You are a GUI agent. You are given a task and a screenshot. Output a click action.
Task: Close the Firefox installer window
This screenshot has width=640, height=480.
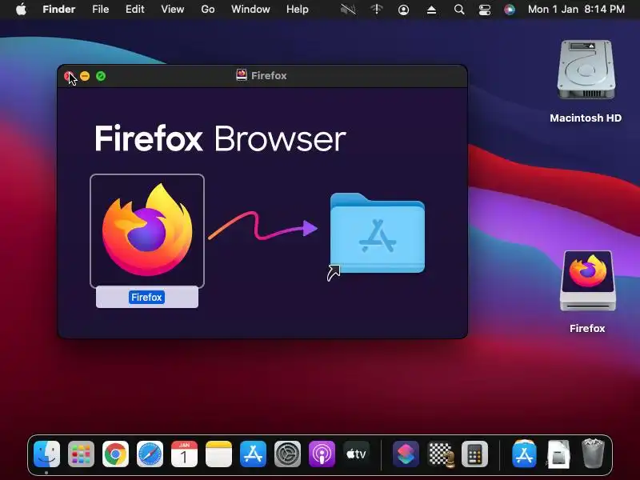pyautogui.click(x=69, y=76)
